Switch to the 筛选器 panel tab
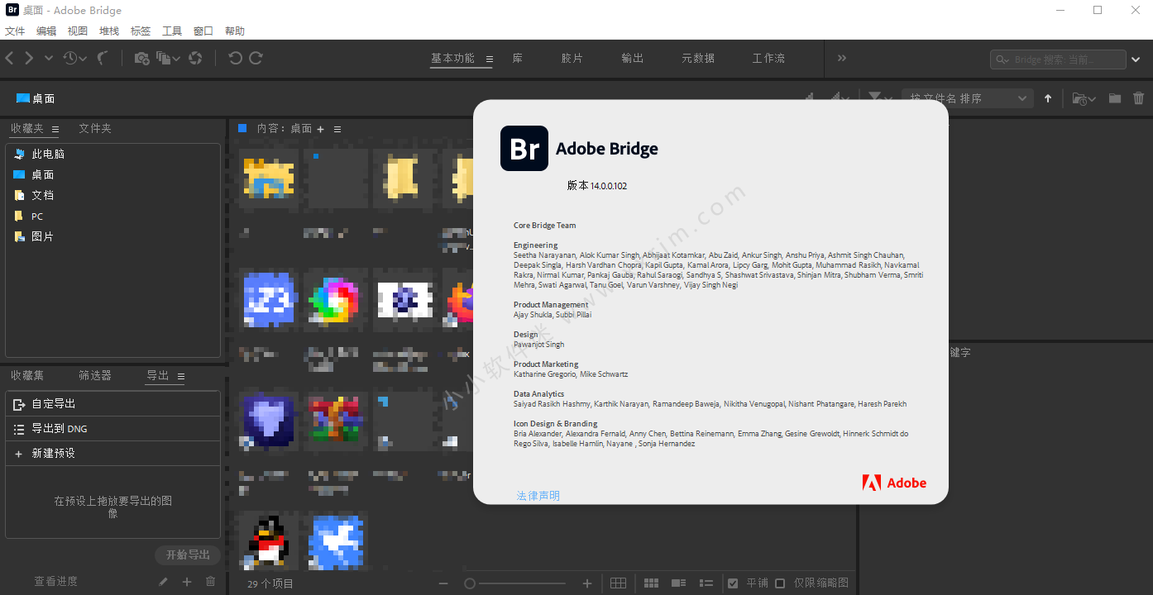 (x=95, y=375)
